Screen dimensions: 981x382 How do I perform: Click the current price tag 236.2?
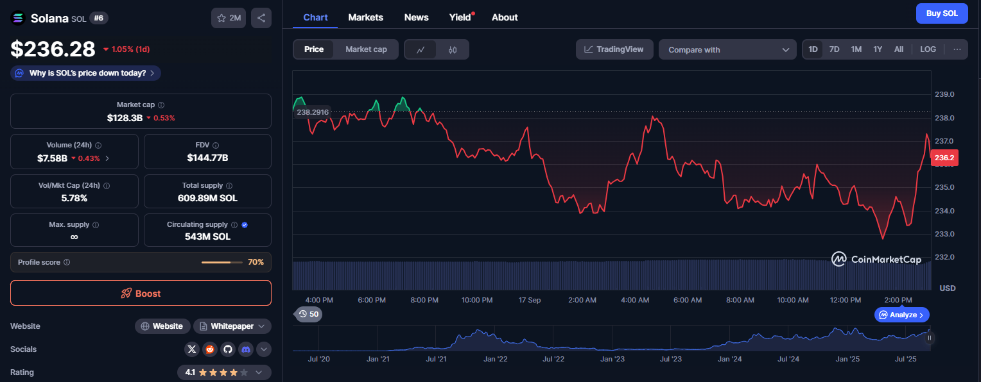click(944, 158)
